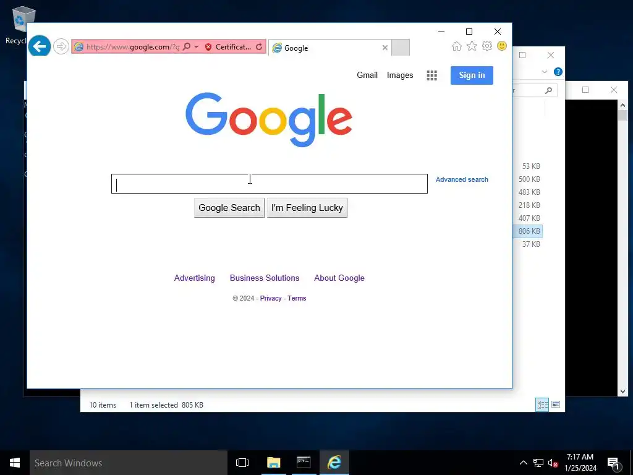Switch File Explorer to large icons view
Screen dimensions: 633x475
(x=556, y=404)
